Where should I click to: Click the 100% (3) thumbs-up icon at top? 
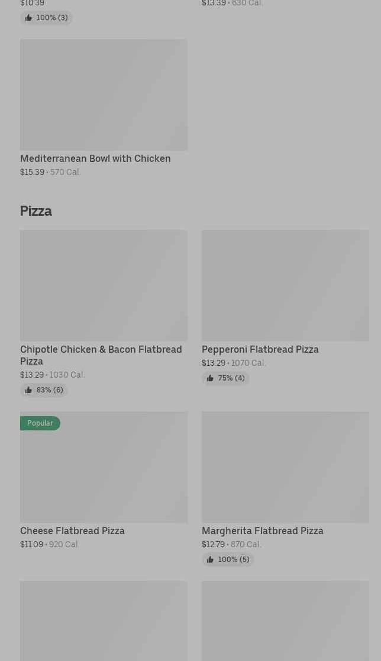coord(28,18)
